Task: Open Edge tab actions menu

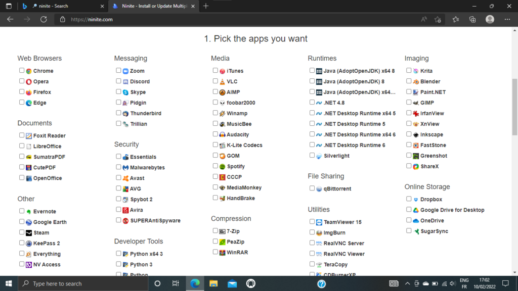Action: (x=9, y=6)
